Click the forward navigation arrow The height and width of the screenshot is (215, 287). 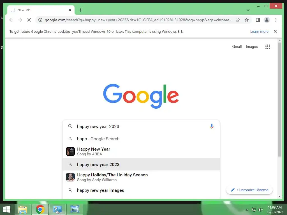[x=20, y=20]
